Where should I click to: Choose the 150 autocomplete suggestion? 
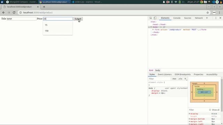pos(57,31)
